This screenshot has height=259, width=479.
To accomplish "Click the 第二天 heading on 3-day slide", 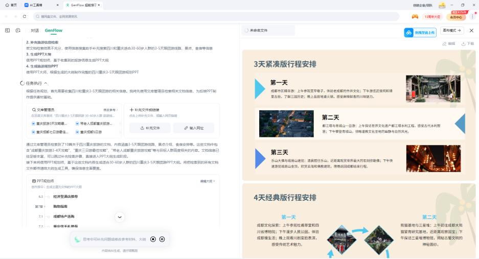I will [x=331, y=117].
